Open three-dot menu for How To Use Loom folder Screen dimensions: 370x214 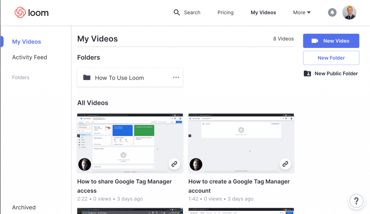pos(176,77)
